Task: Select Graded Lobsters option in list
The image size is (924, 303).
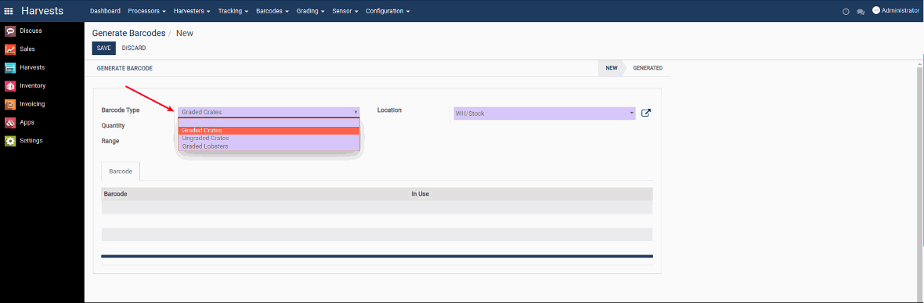Action: 269,146
